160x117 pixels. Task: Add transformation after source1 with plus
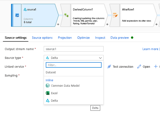tap(58, 24)
